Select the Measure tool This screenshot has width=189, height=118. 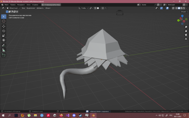pyautogui.click(x=4, y=50)
